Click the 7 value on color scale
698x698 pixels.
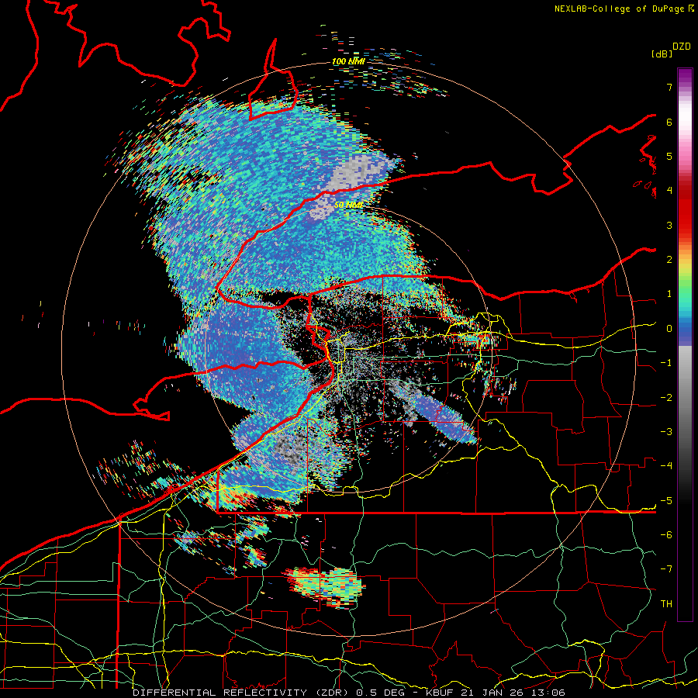(x=669, y=87)
